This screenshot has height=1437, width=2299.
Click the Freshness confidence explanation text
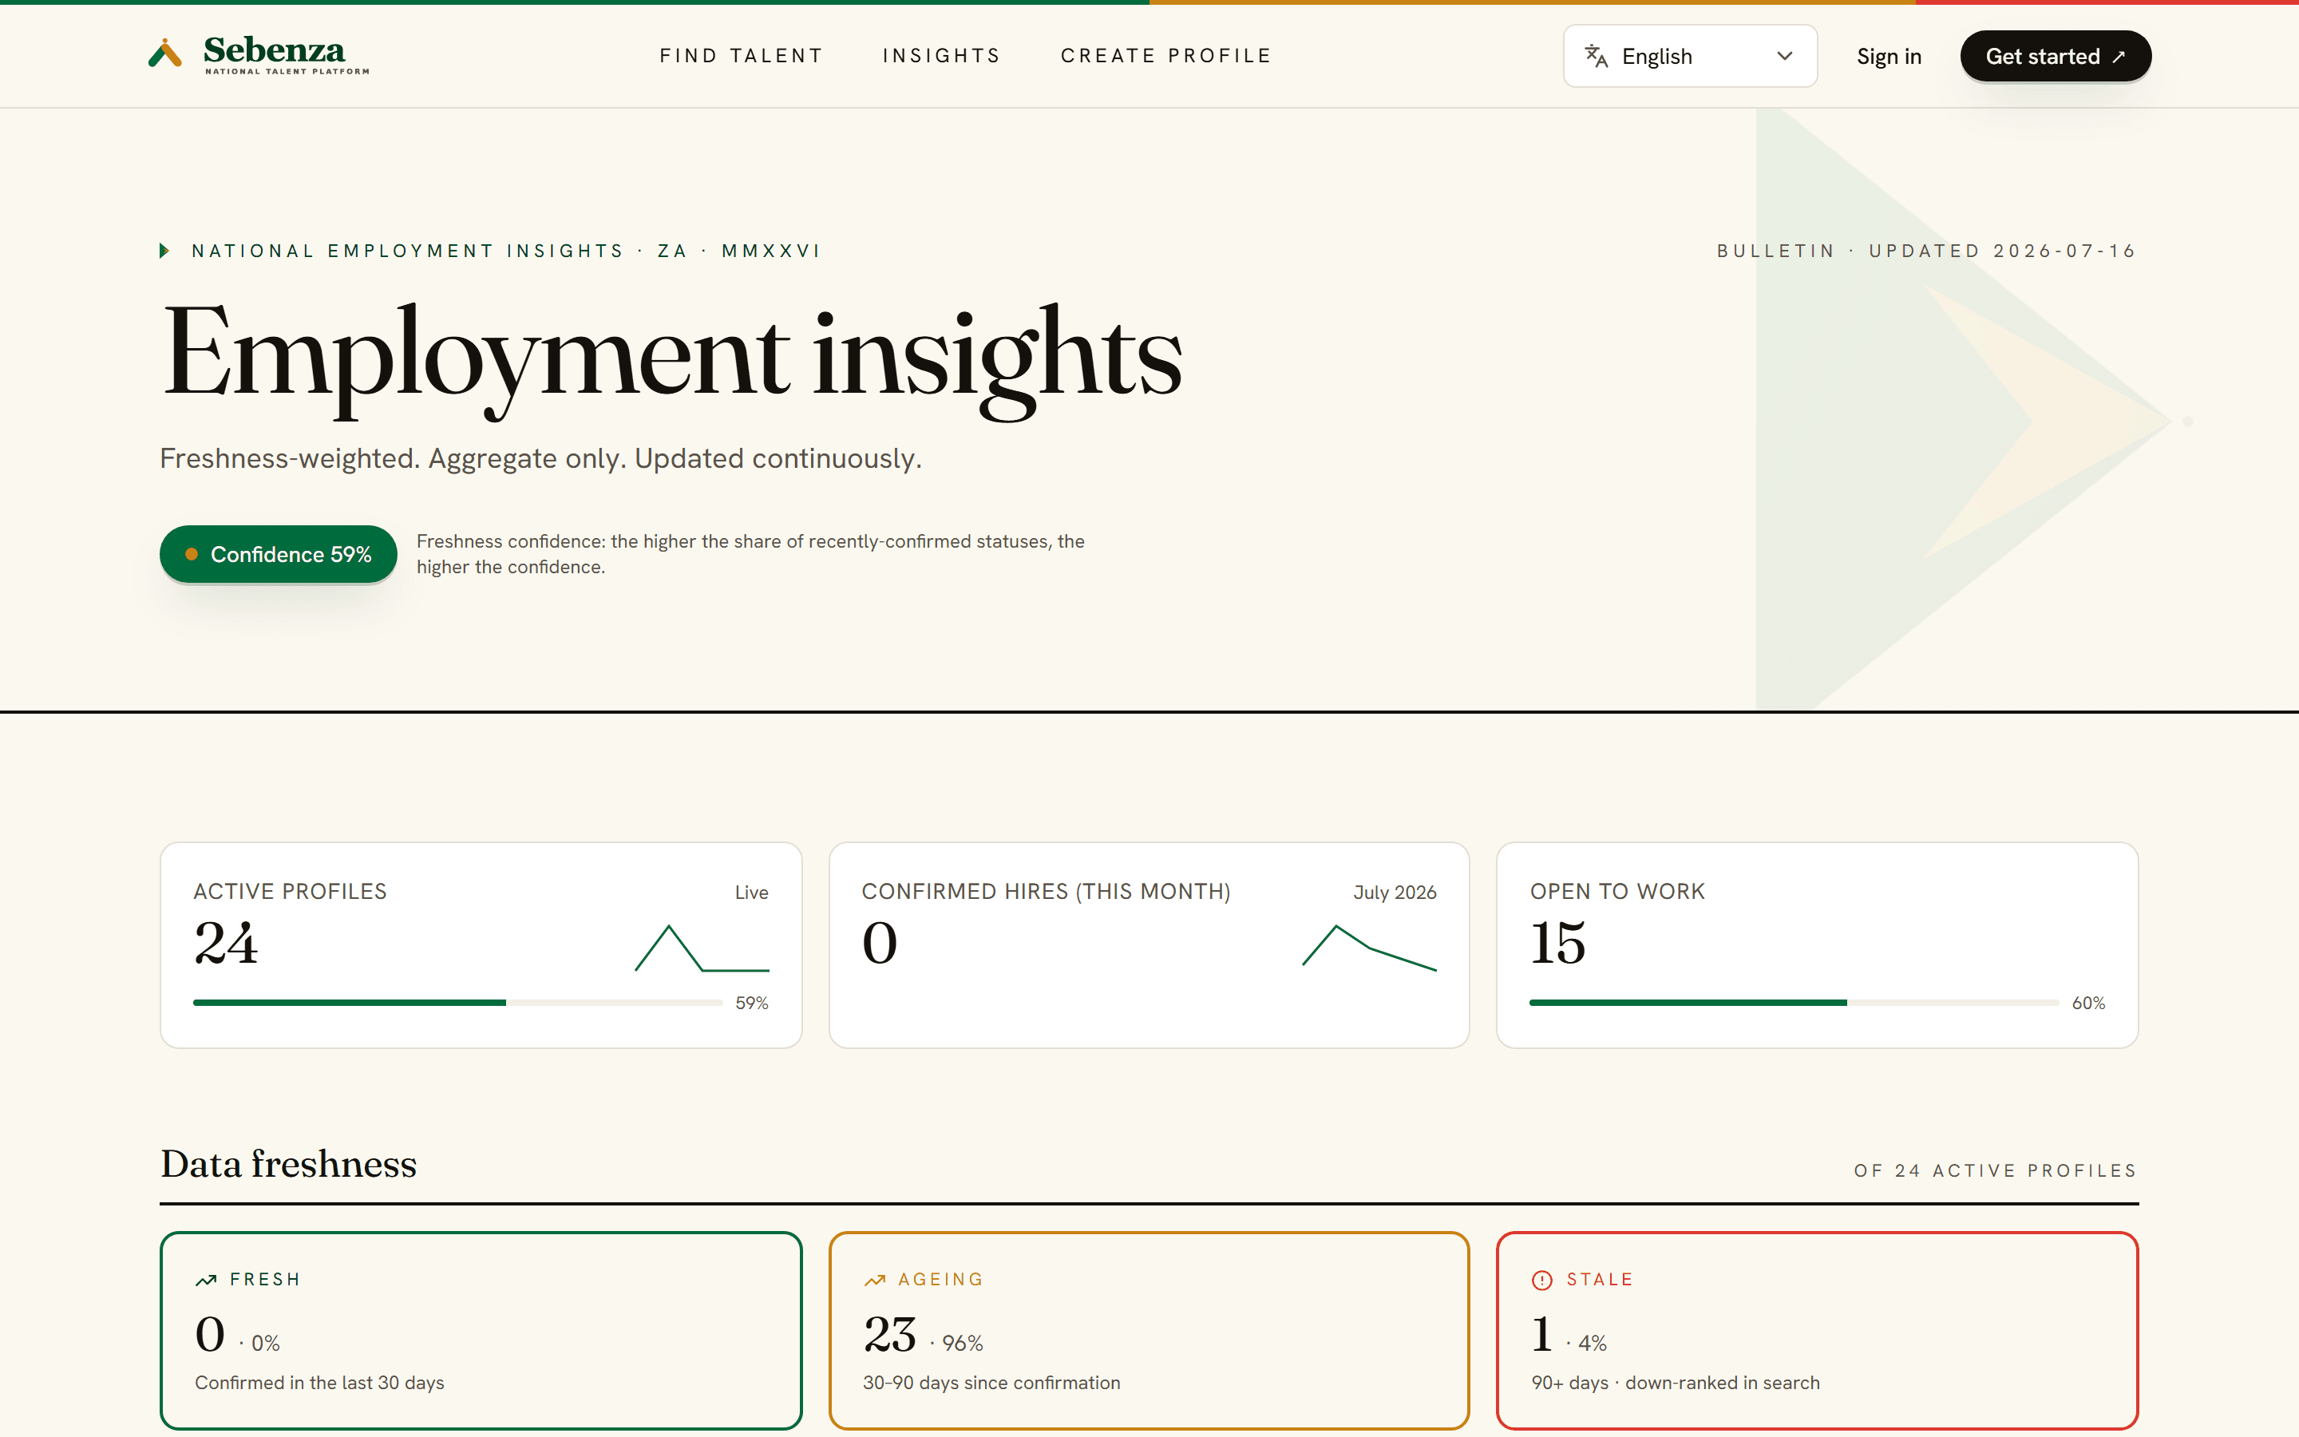pos(750,554)
